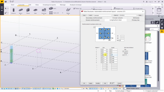
Task: Toggle Rebar 2 size checkbox
Action: coord(101,51)
